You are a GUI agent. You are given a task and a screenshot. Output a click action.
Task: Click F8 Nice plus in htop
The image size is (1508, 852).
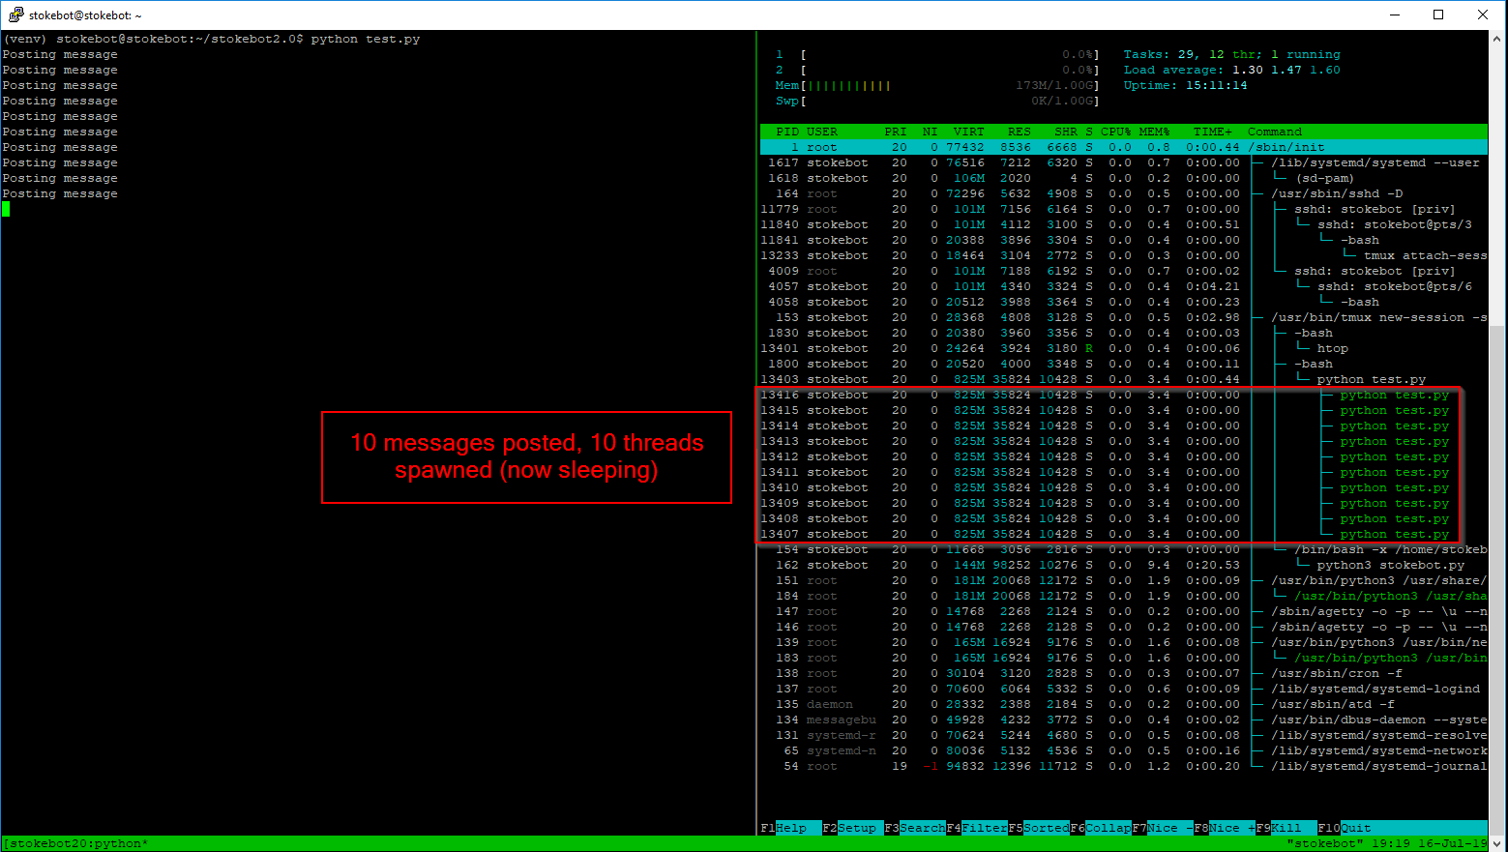[x=1225, y=828]
